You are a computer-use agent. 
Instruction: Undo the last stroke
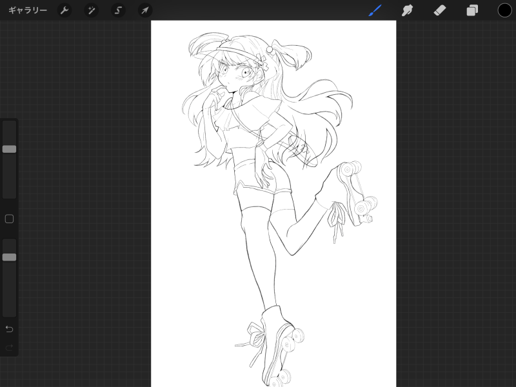[x=9, y=329]
